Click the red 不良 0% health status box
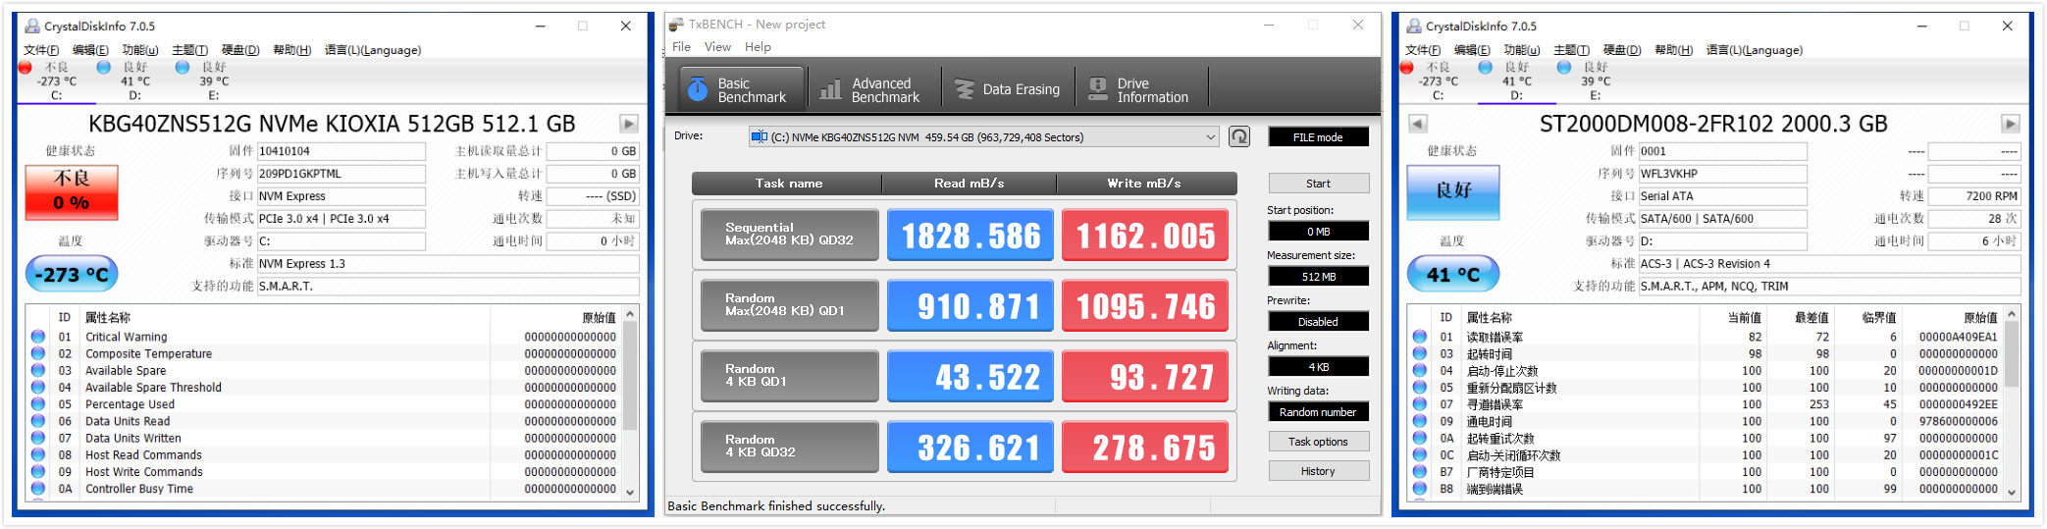Screen dimensions: 2047x529 coord(72,191)
